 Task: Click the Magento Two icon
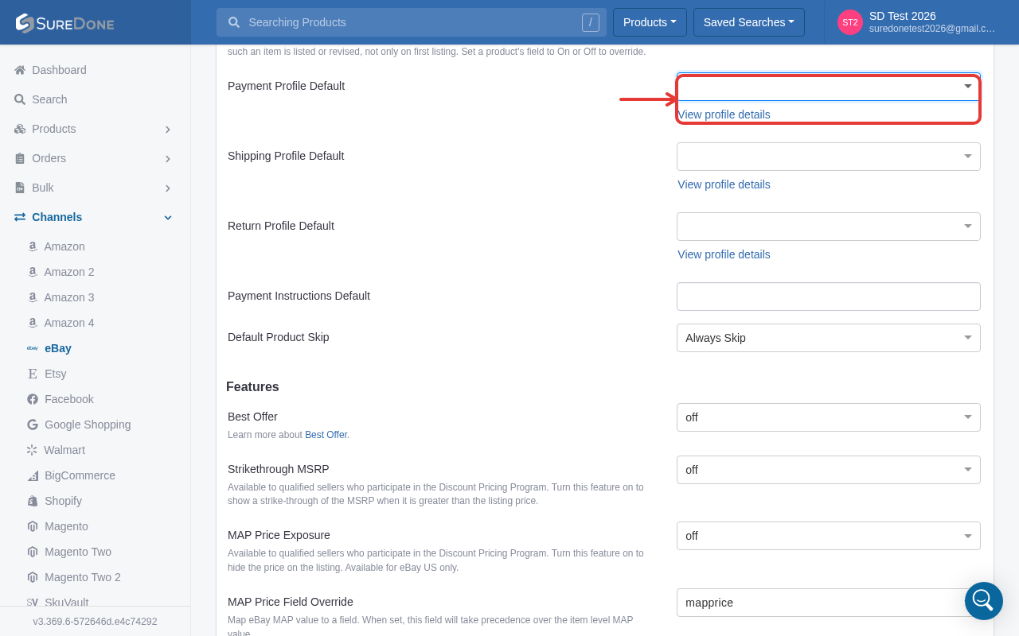(33, 552)
